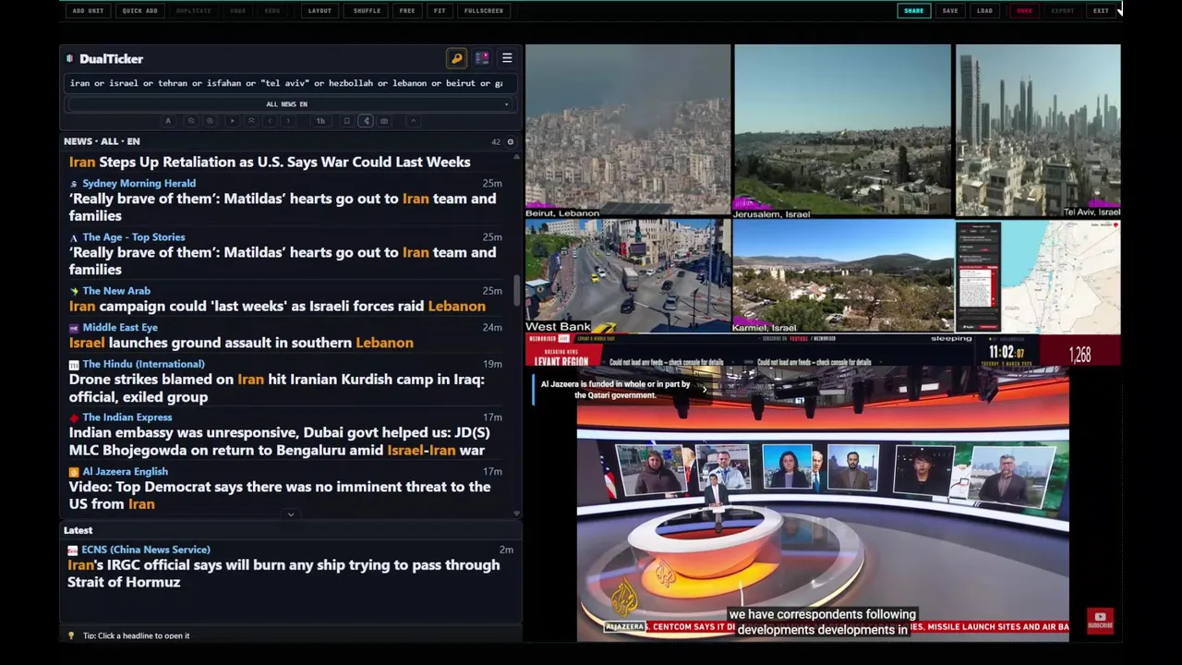Click the next arrow icon in ticker toolbar
1182x665 pixels.
click(x=288, y=121)
